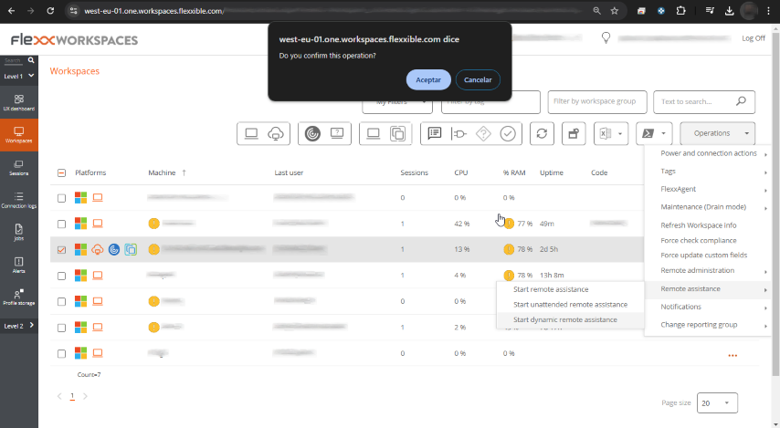
Task: Click the circled checkmark toolbar icon
Action: tap(508, 133)
